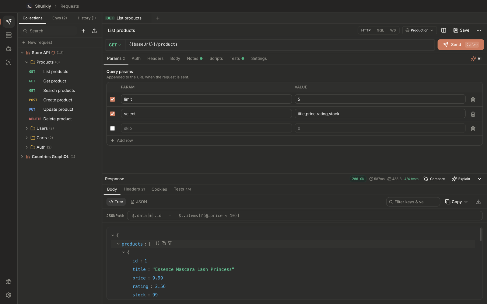
Task: Collapse the Products folder
Action: pyautogui.click(x=27, y=62)
